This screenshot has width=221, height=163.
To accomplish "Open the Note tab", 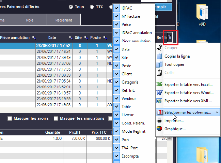I will click(30, 20).
